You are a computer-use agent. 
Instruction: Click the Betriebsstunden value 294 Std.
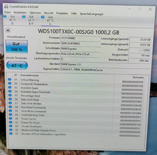click(x=139, y=60)
